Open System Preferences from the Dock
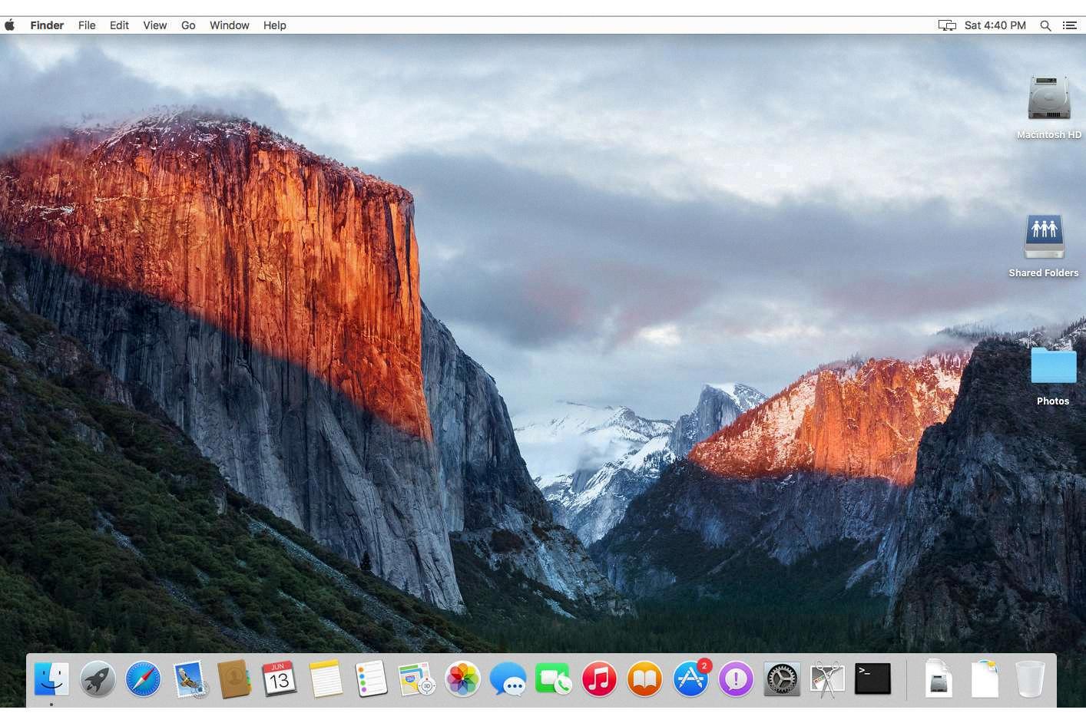The width and height of the screenshot is (1086, 723). pos(781,678)
